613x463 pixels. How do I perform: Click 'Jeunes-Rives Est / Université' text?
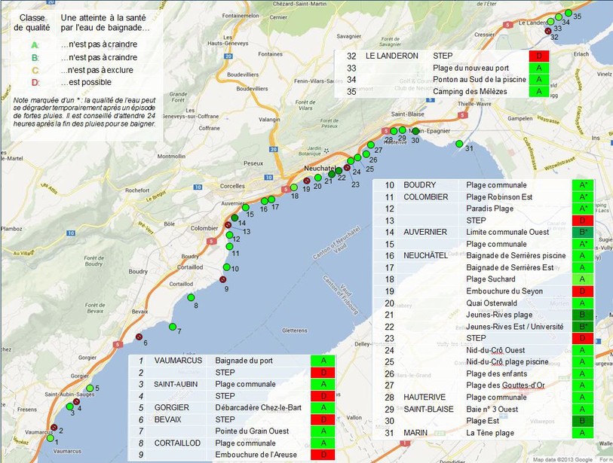point(515,327)
